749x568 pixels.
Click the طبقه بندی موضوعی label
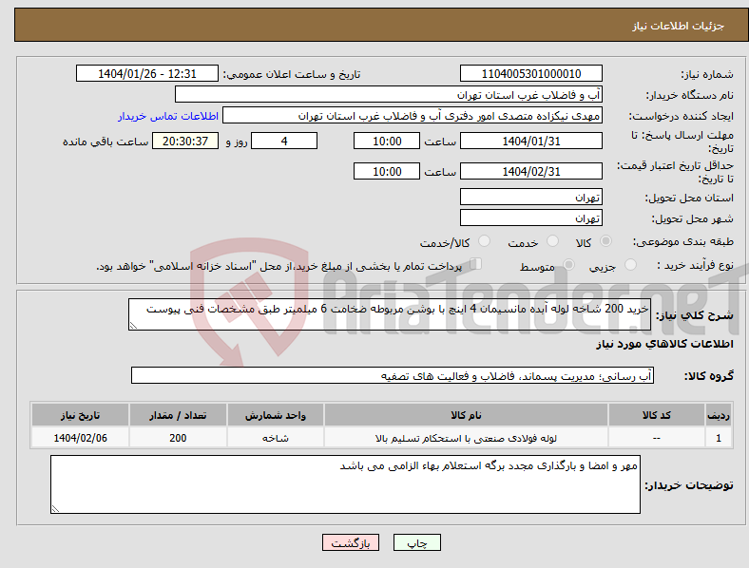pos(683,241)
